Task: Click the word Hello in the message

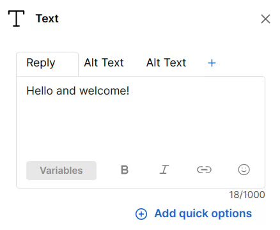Action: (40, 91)
